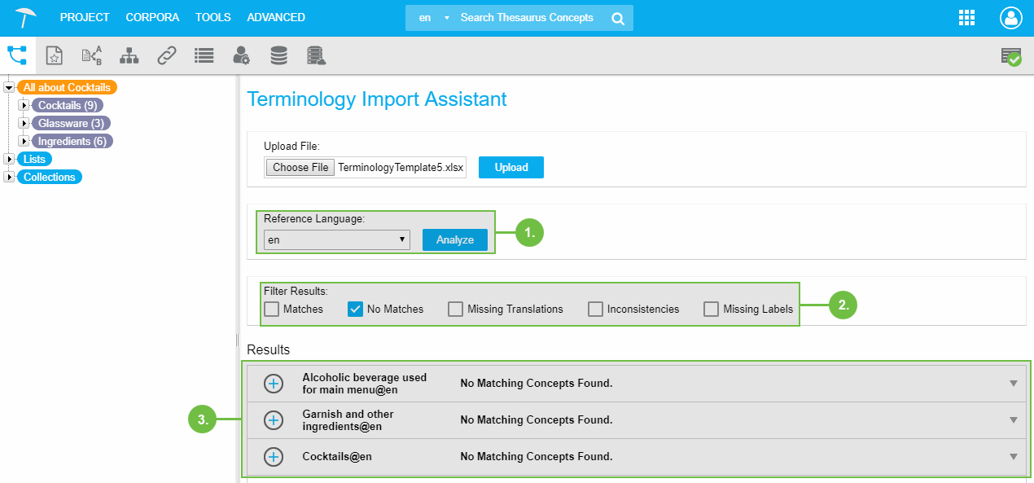
Task: Click the starred document toolbar icon
Action: (54, 55)
